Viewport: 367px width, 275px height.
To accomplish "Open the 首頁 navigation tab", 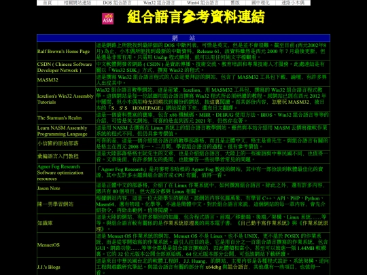I will tap(48, 3).
